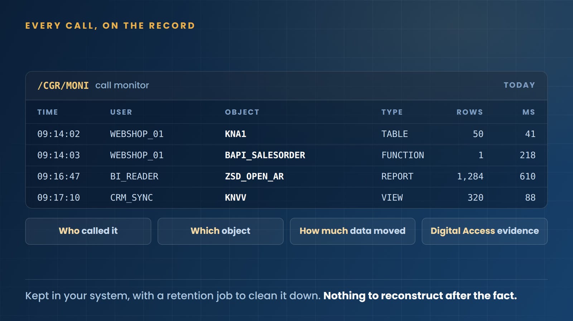The width and height of the screenshot is (573, 321).
Task: Click the CRM_SYNC user cell
Action: coord(131,197)
